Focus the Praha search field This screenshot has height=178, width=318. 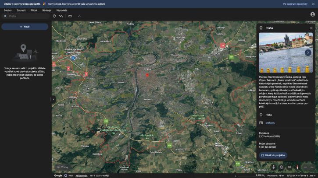(x=25, y=16)
